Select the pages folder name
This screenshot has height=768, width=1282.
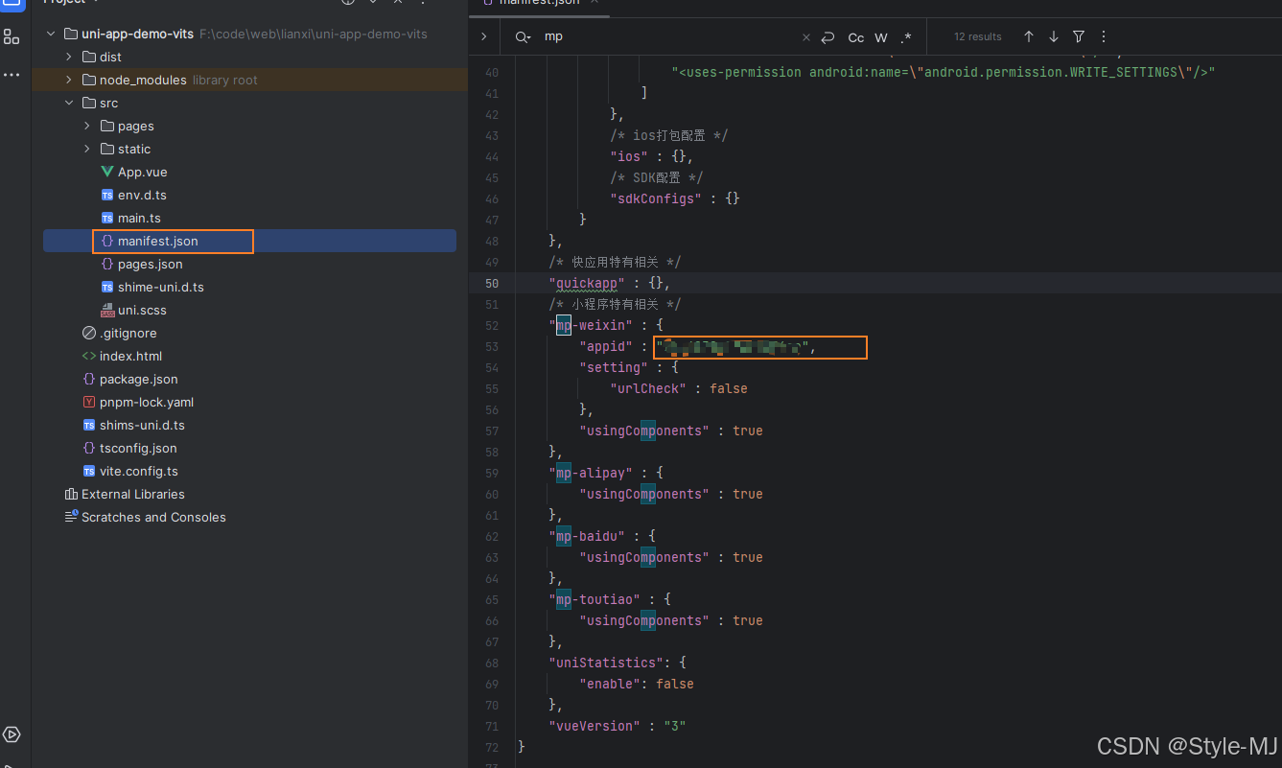click(x=136, y=126)
